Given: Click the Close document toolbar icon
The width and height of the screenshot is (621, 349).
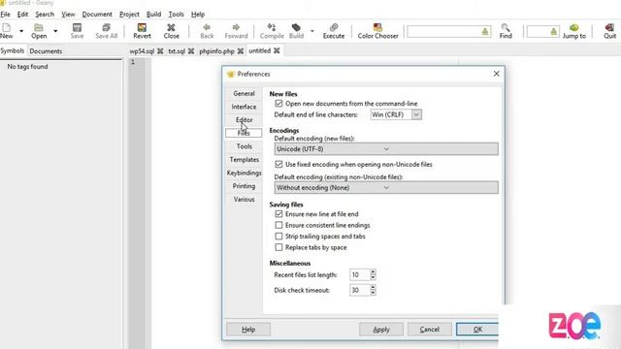Looking at the screenshot, I should click(x=171, y=31).
